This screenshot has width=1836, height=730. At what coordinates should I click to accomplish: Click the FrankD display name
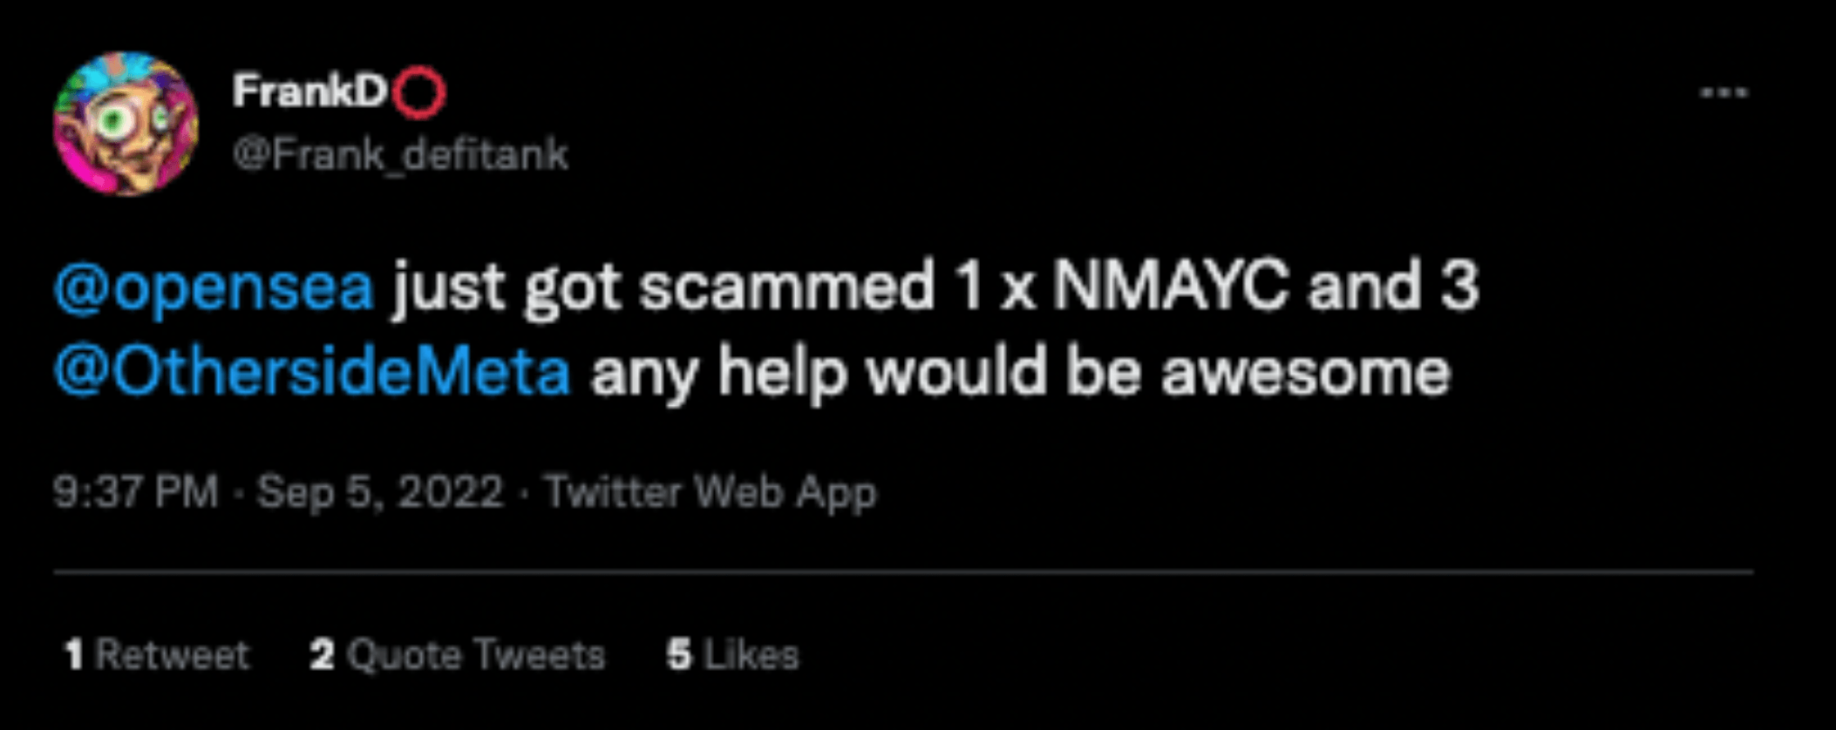pyautogui.click(x=309, y=91)
